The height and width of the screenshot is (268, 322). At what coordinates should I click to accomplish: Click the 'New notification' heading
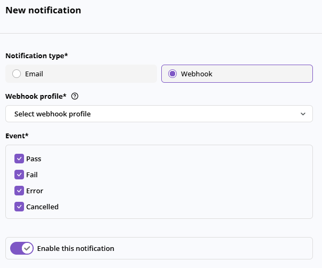pyautogui.click(x=43, y=10)
